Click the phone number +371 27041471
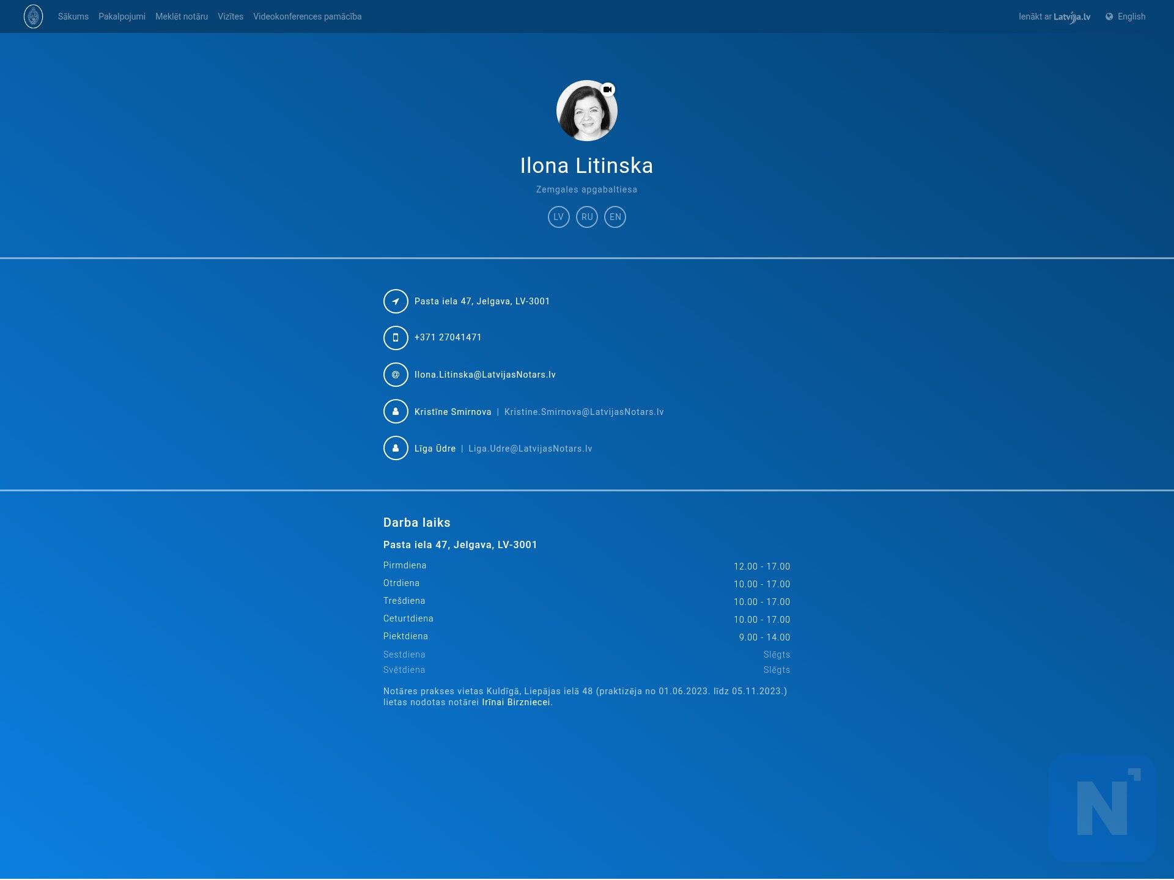This screenshot has width=1174, height=880. (448, 337)
